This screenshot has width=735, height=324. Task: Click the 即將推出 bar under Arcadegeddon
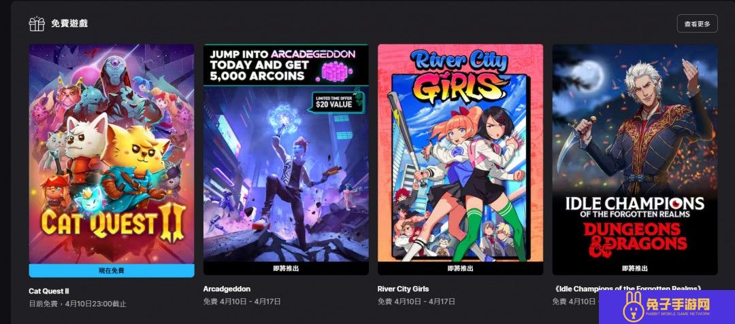(286, 268)
